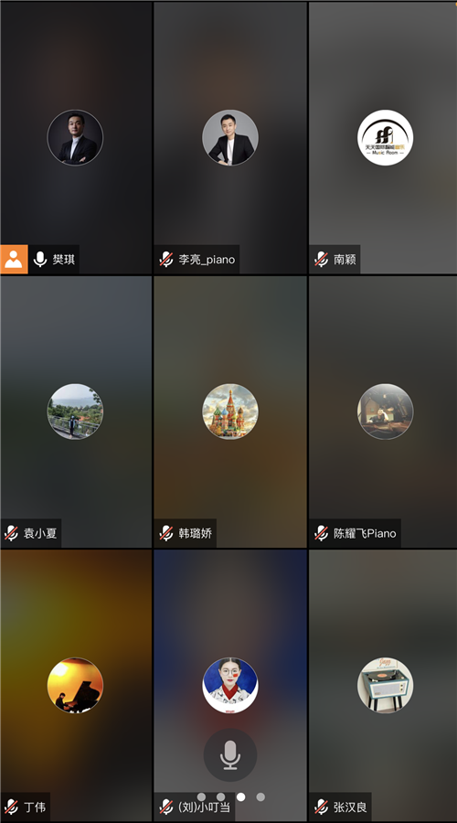Open 樊琪's profile avatar
The height and width of the screenshot is (823, 457).
75,137
